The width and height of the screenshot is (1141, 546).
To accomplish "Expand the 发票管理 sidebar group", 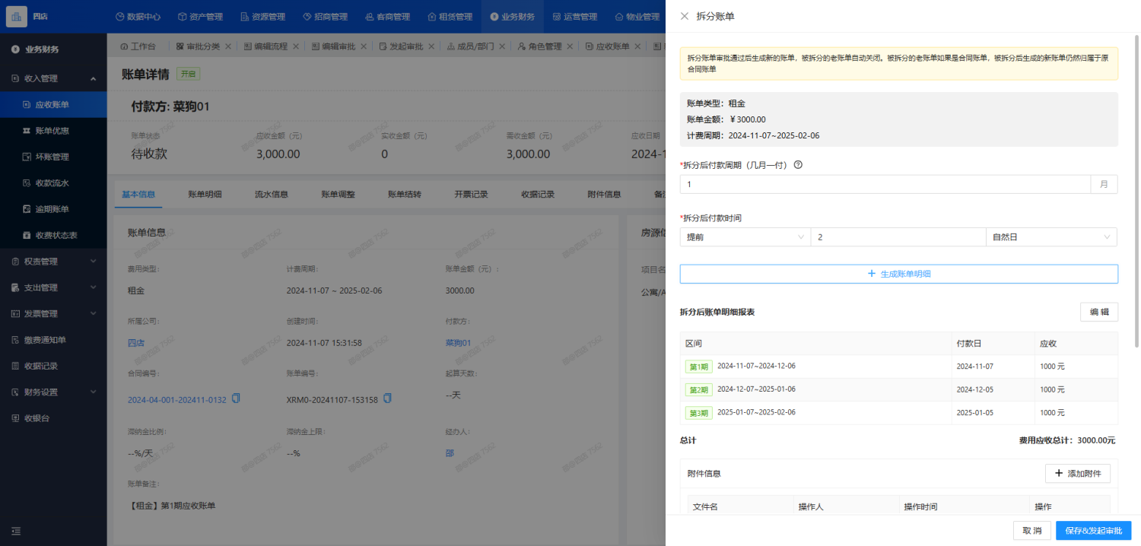I will coord(53,313).
